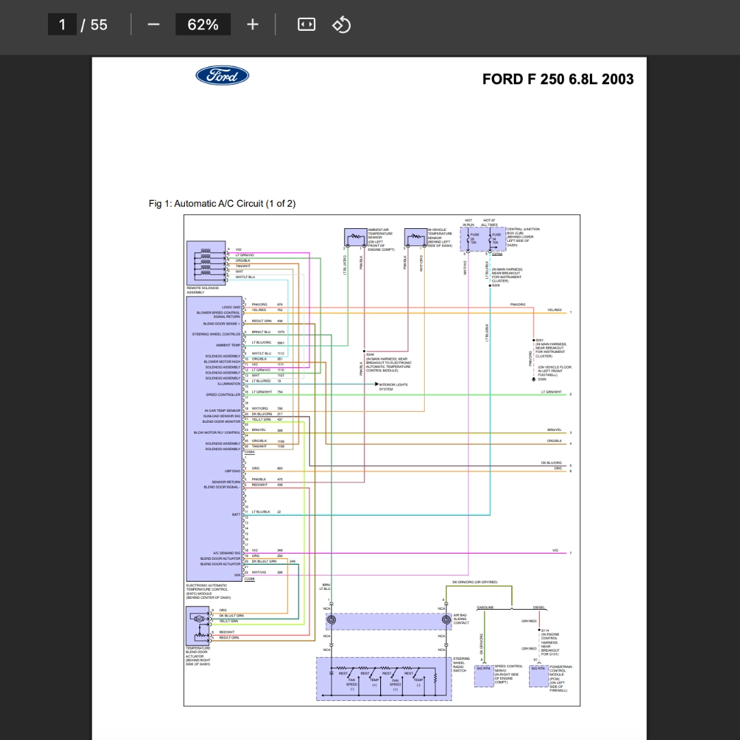Screen dimensions: 740x740
Task: Select the current page number field
Action: [62, 25]
